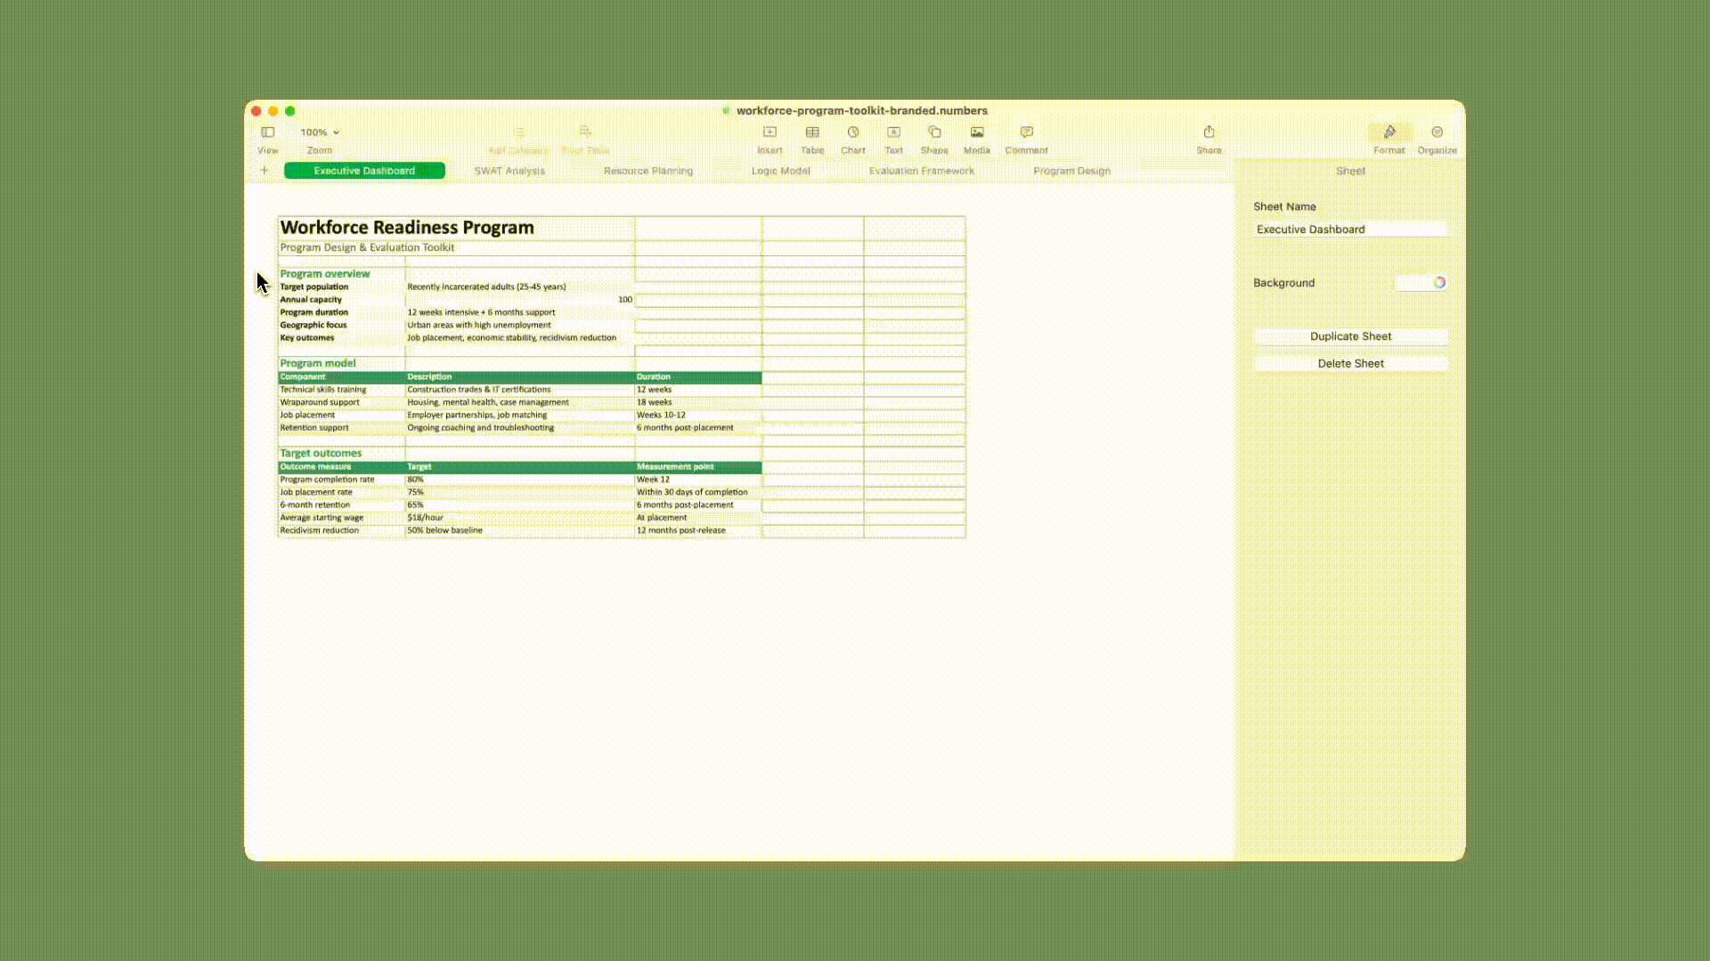Click the Sheet Name text field
This screenshot has height=961, width=1710.
(1350, 230)
